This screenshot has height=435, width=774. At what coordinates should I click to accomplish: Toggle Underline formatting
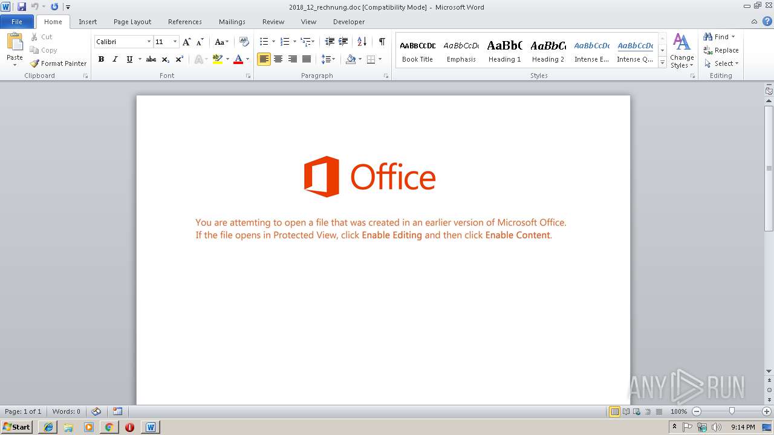tap(129, 59)
